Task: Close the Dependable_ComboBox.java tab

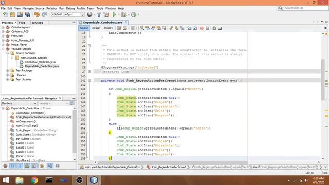Action: point(126,22)
